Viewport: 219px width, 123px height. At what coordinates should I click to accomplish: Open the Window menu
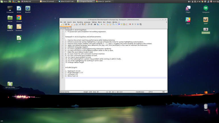(x=115, y=22)
